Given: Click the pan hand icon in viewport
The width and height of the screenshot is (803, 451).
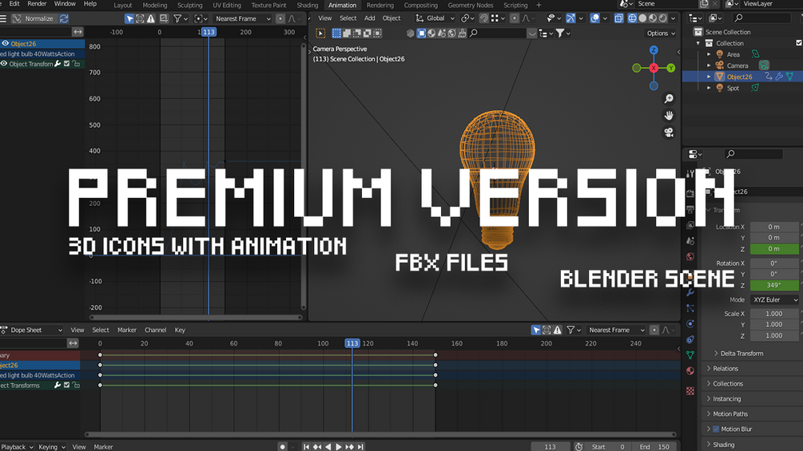Looking at the screenshot, I should (x=669, y=116).
